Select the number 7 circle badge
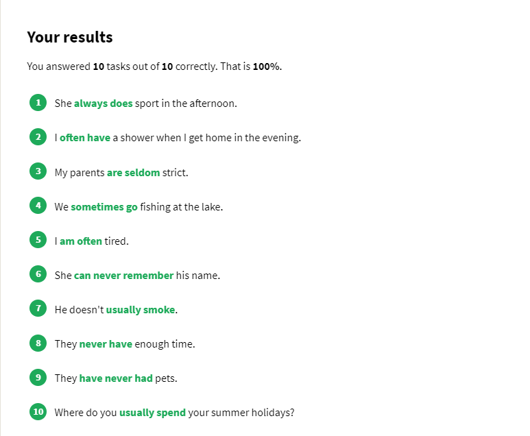 [38, 308]
